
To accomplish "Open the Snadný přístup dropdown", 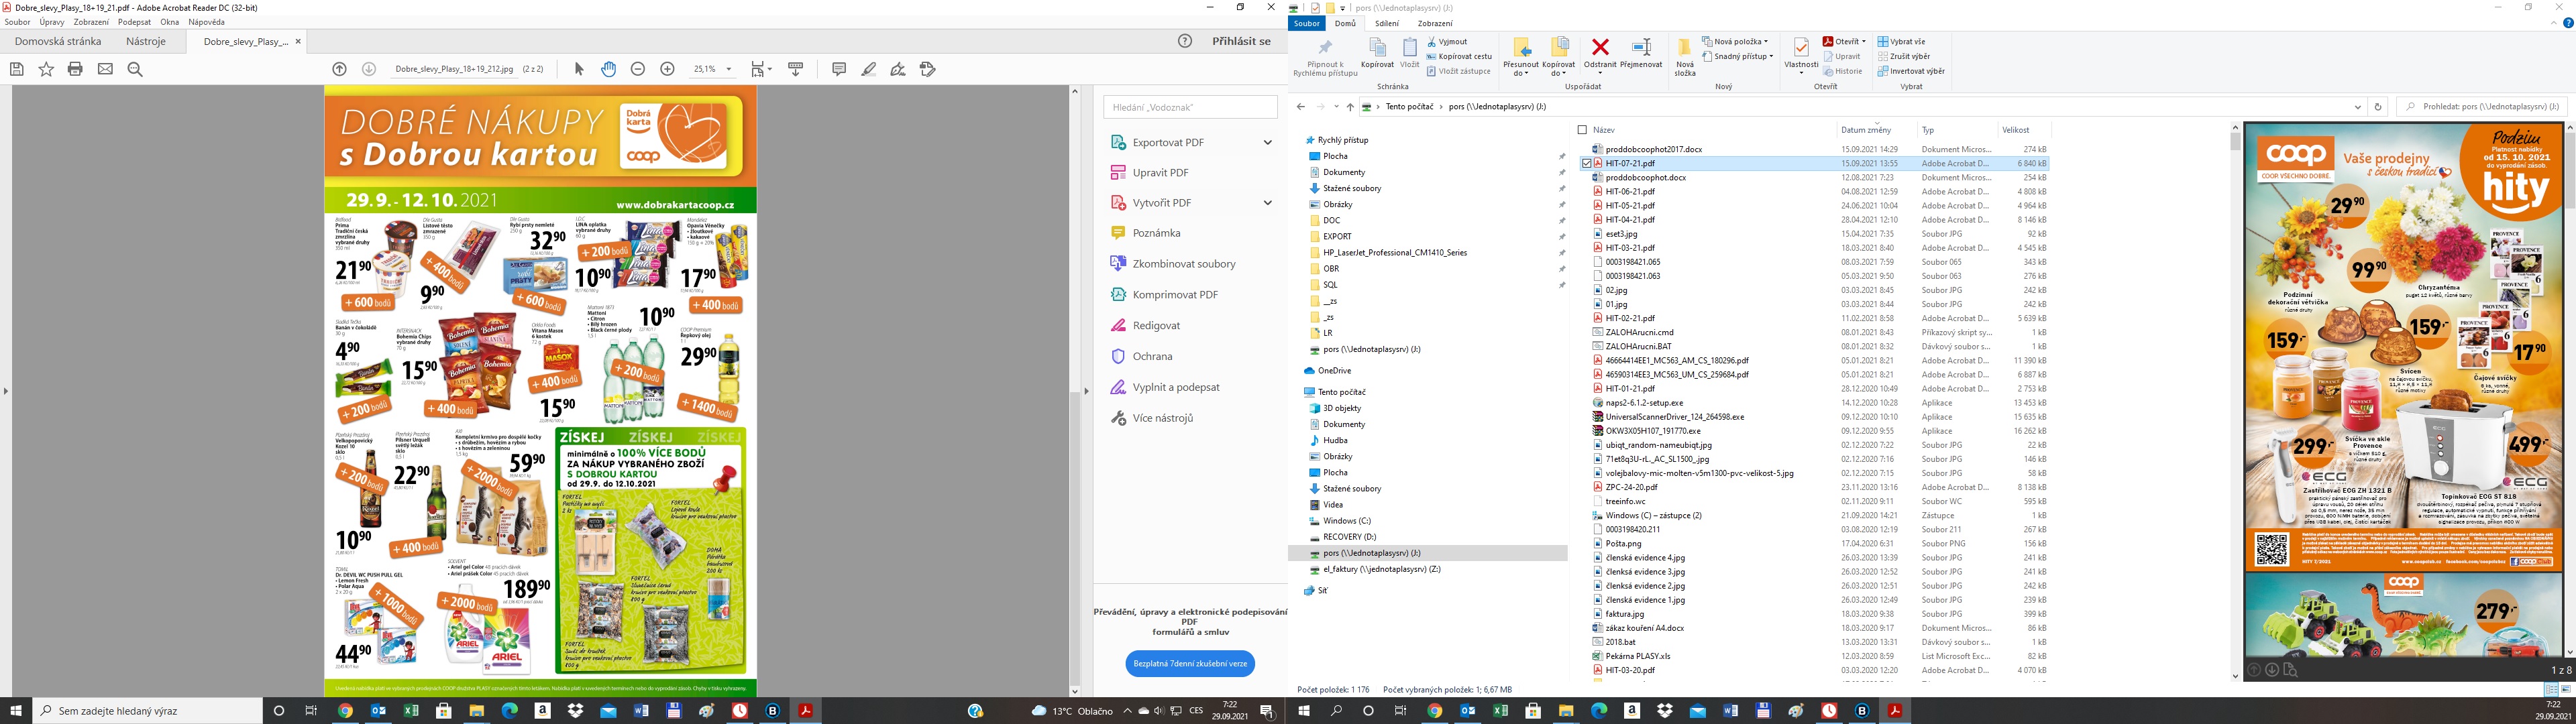I will (1738, 56).
